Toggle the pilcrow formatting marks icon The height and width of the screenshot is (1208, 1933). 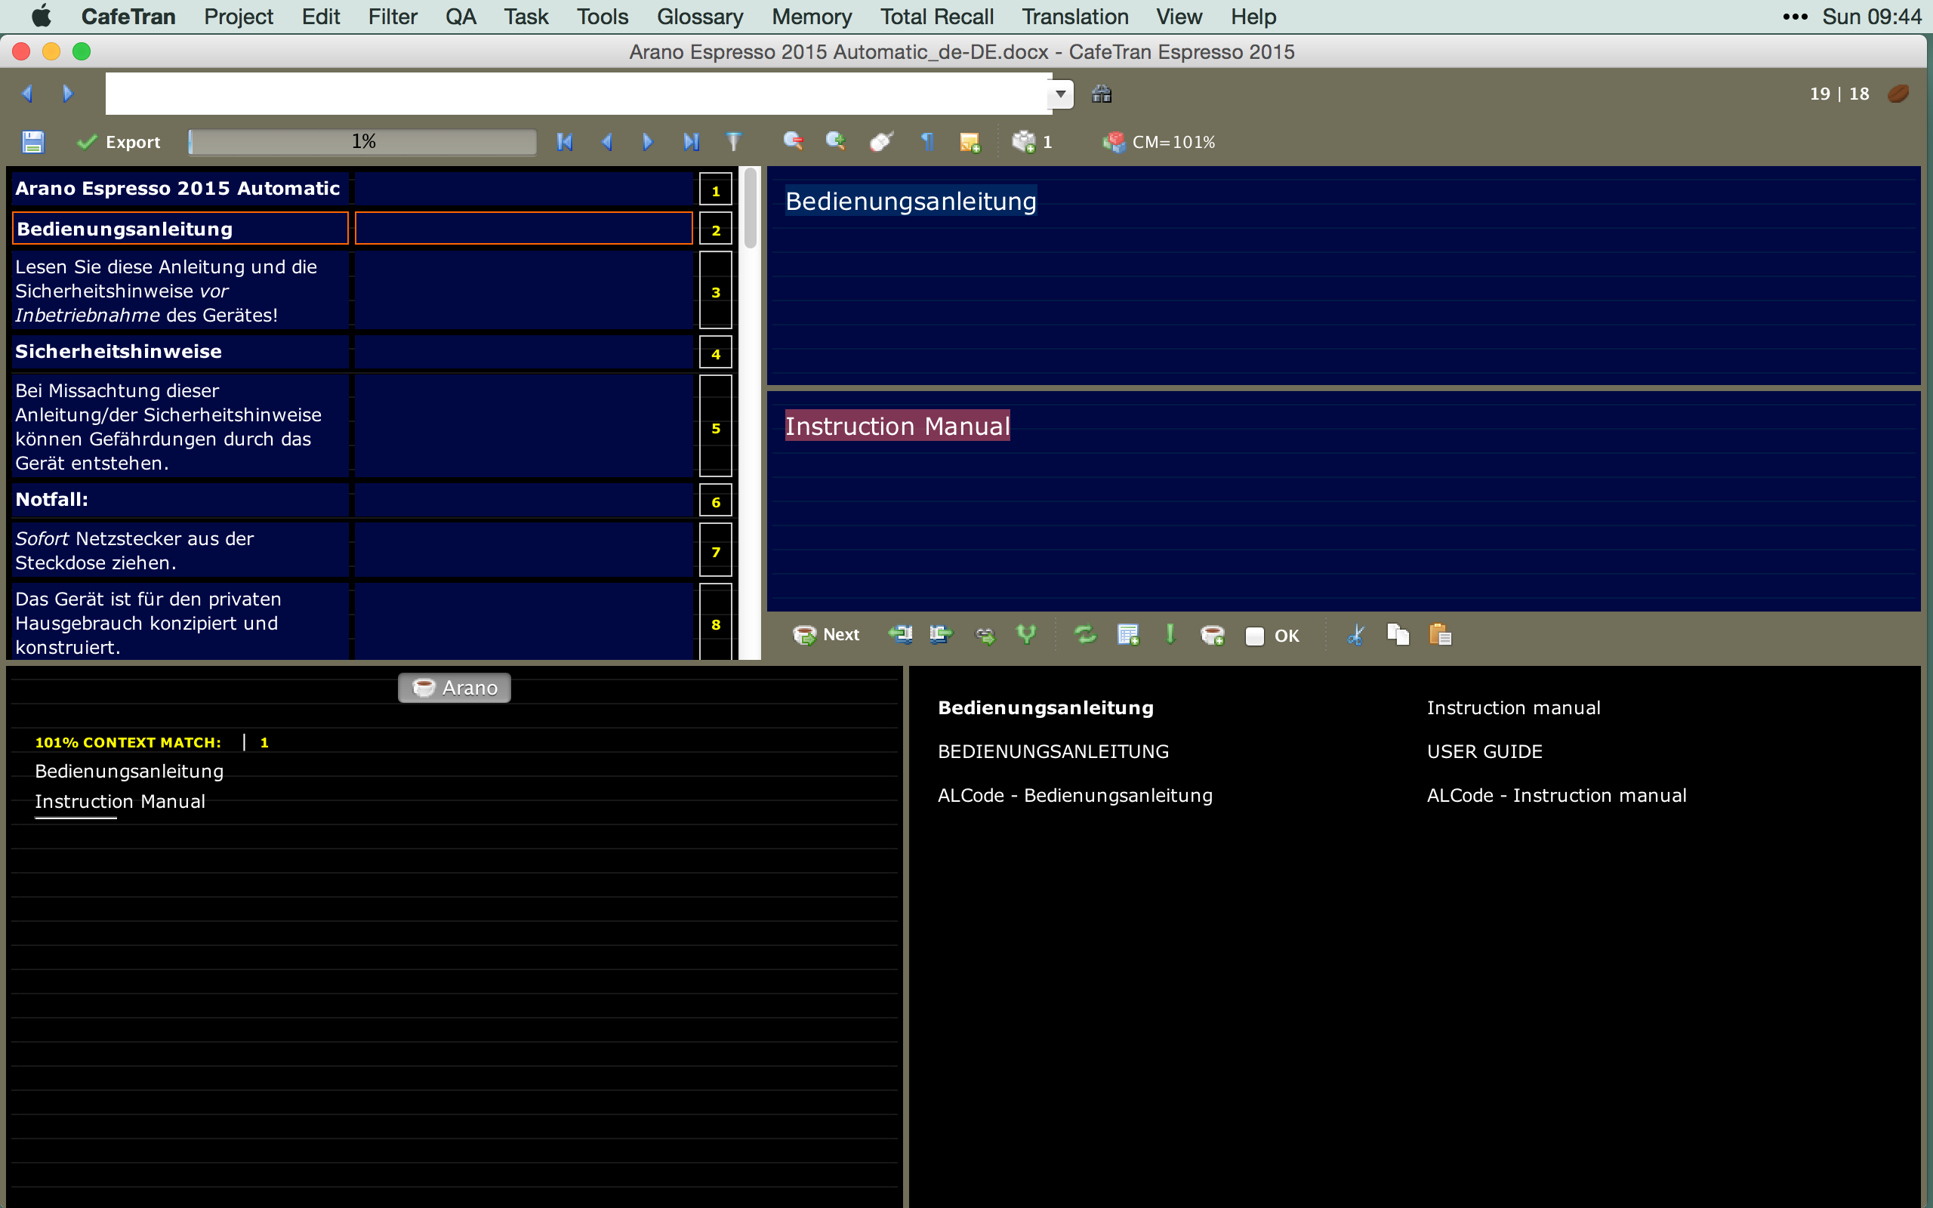click(927, 142)
